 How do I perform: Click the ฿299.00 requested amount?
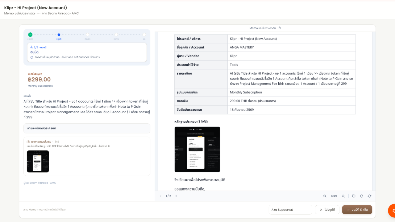coord(39,80)
